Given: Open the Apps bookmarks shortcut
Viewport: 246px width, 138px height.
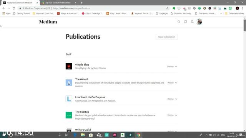Looking at the screenshot, I should pos(7,13).
